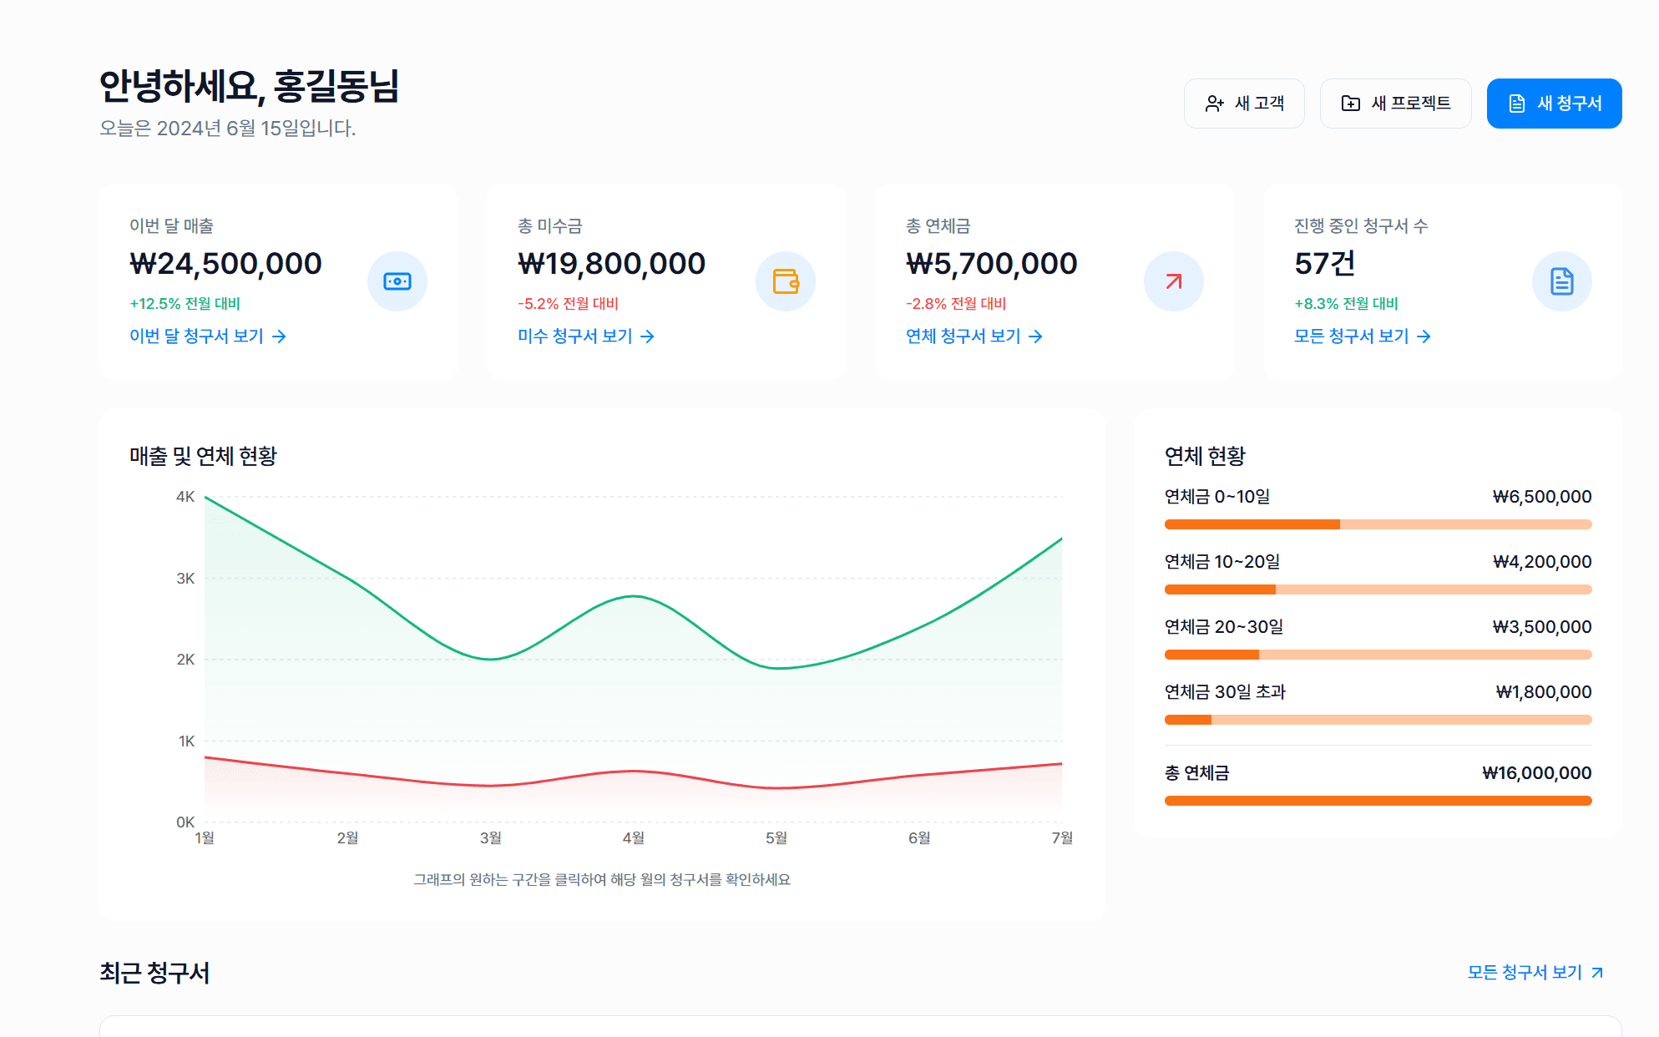
Task: Click the folder-plus icon on 새 프로젝트 button
Action: pyautogui.click(x=1351, y=104)
